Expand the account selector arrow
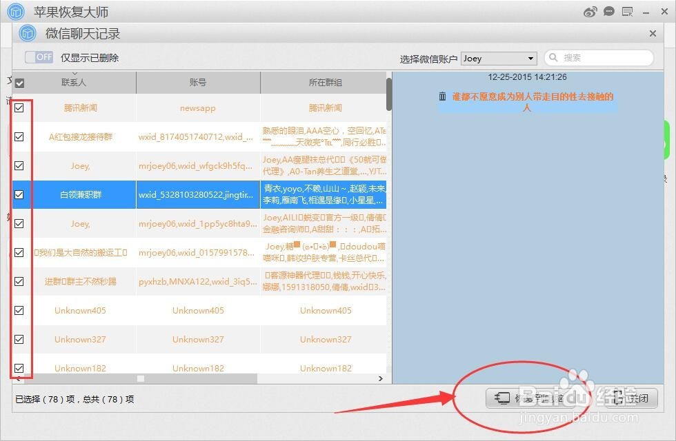The image size is (676, 441). point(529,58)
